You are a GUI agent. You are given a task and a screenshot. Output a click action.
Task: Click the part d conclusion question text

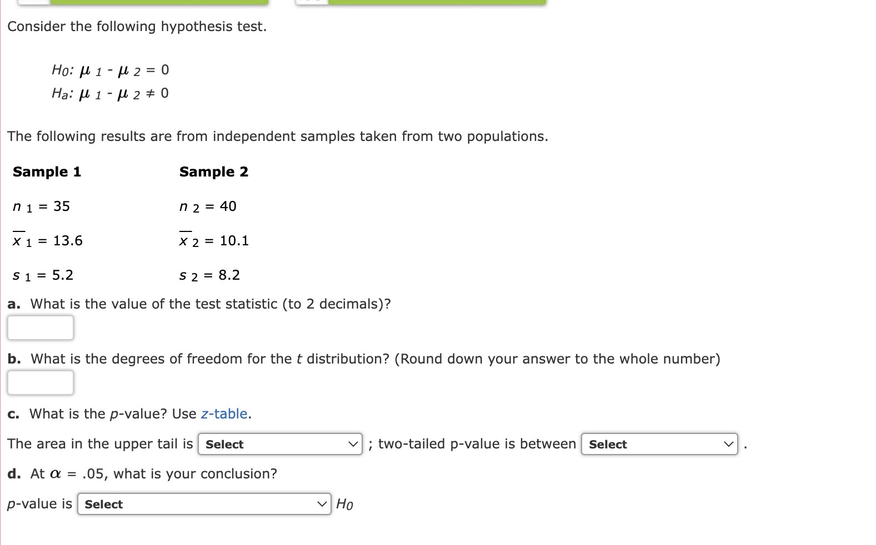point(142,473)
